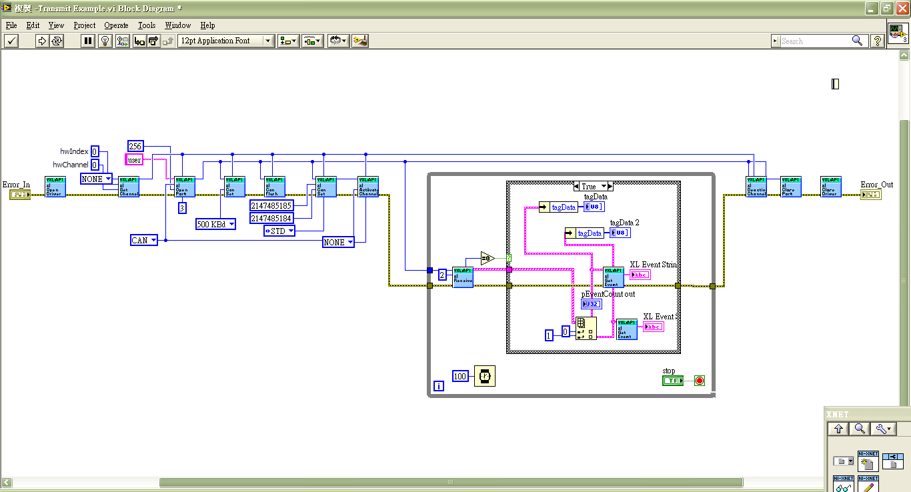
Task: Select the xl Open Port VI node
Action: click(185, 187)
